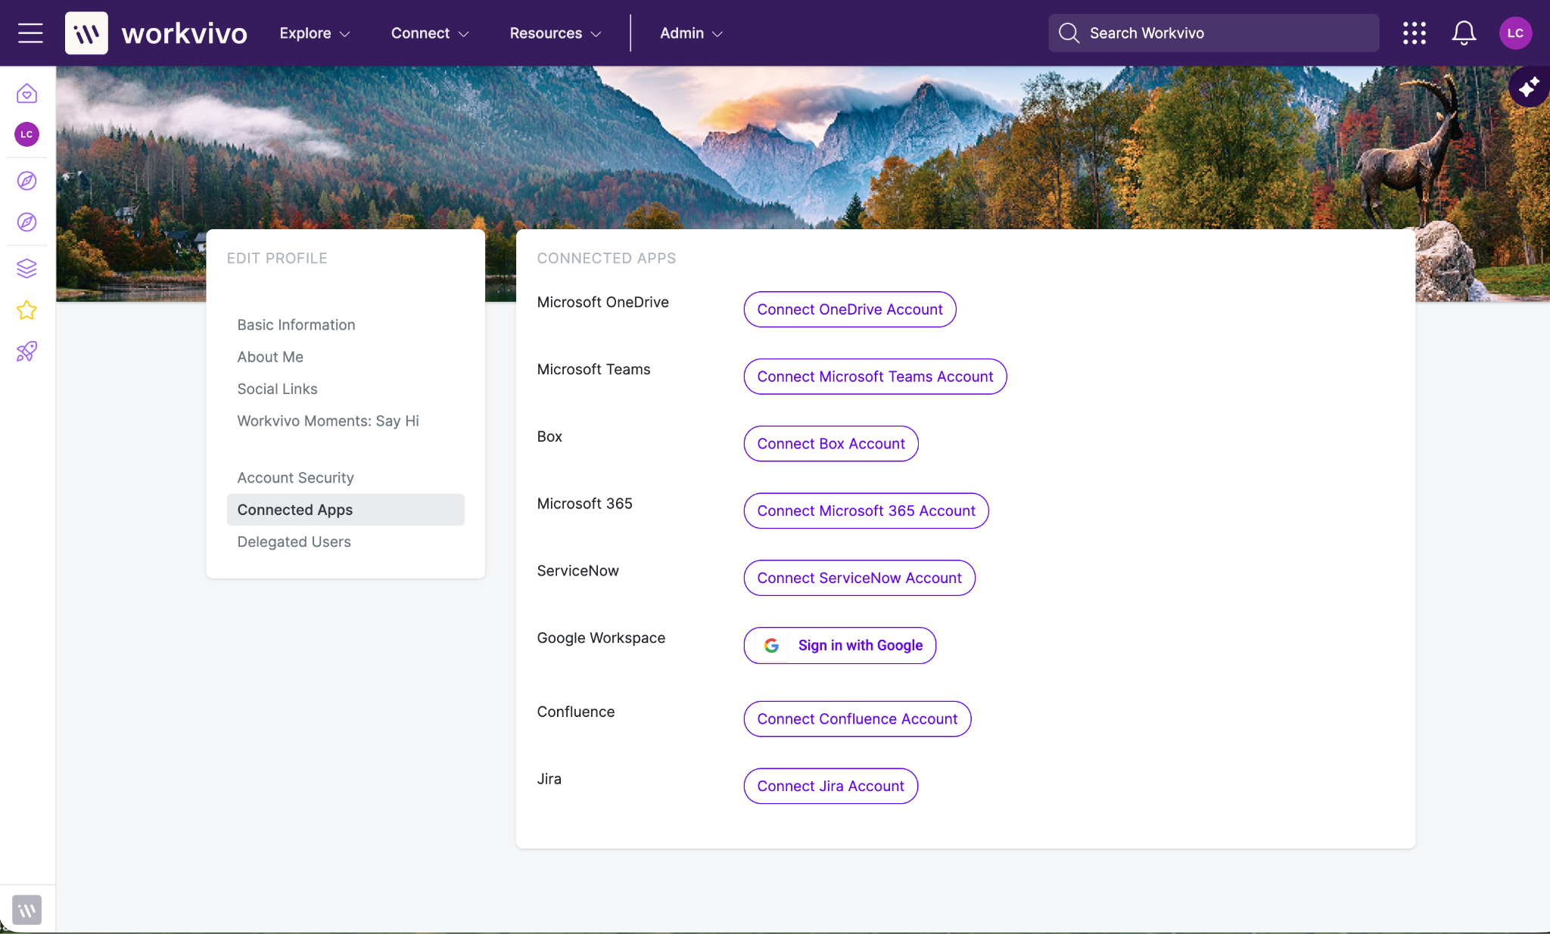
Task: Click the Microsoft Teams app name label
Action: pos(593,370)
